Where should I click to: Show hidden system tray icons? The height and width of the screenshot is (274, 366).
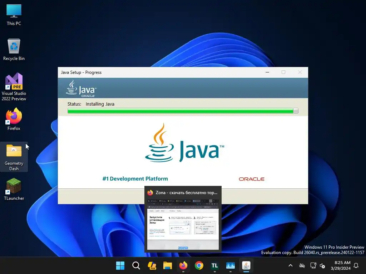coord(291,265)
